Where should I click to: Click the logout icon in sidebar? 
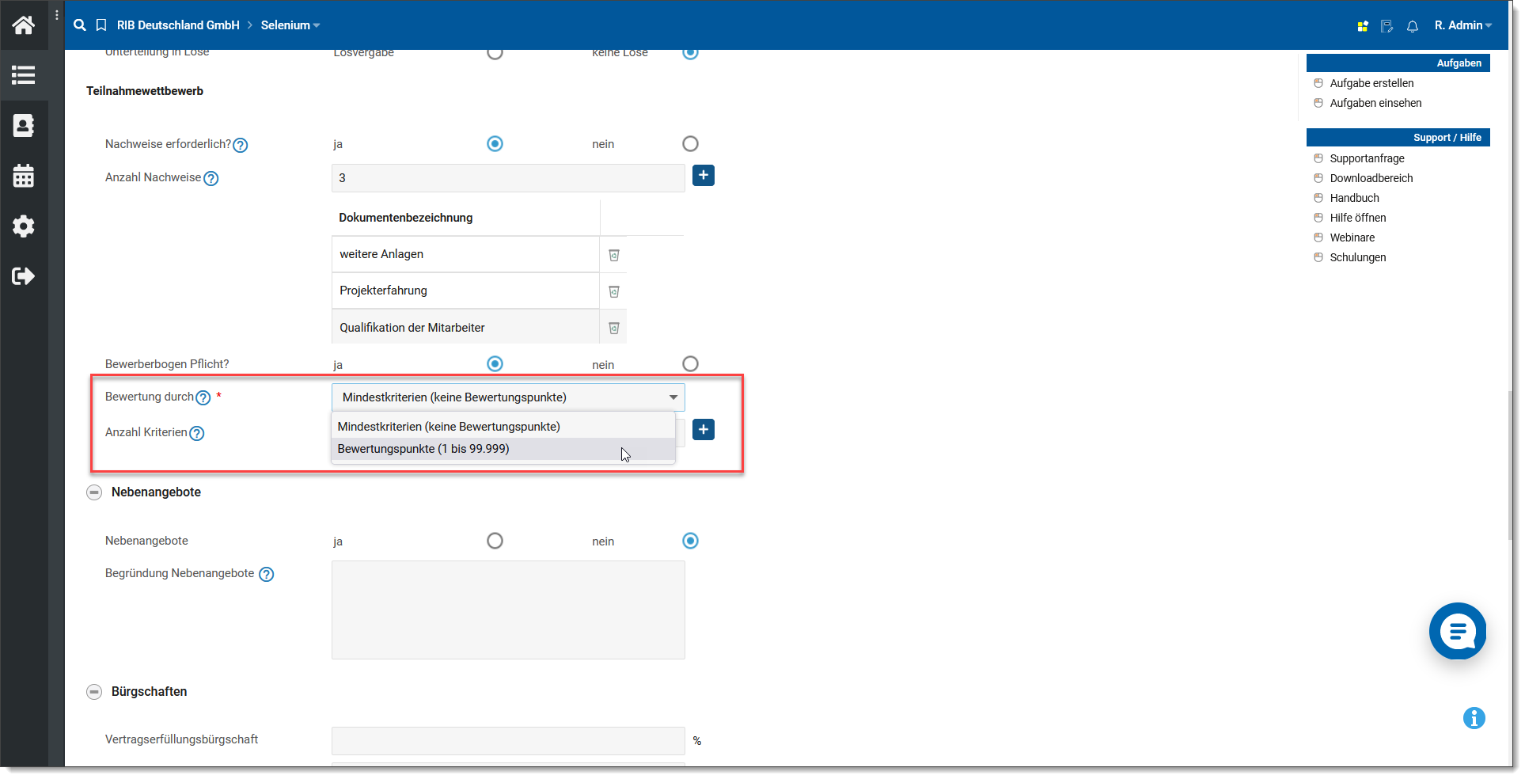pos(24,276)
